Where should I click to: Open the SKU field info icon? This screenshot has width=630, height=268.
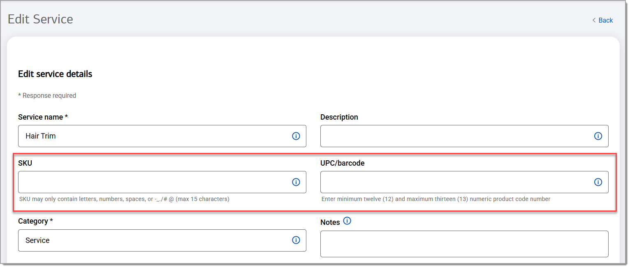[296, 182]
